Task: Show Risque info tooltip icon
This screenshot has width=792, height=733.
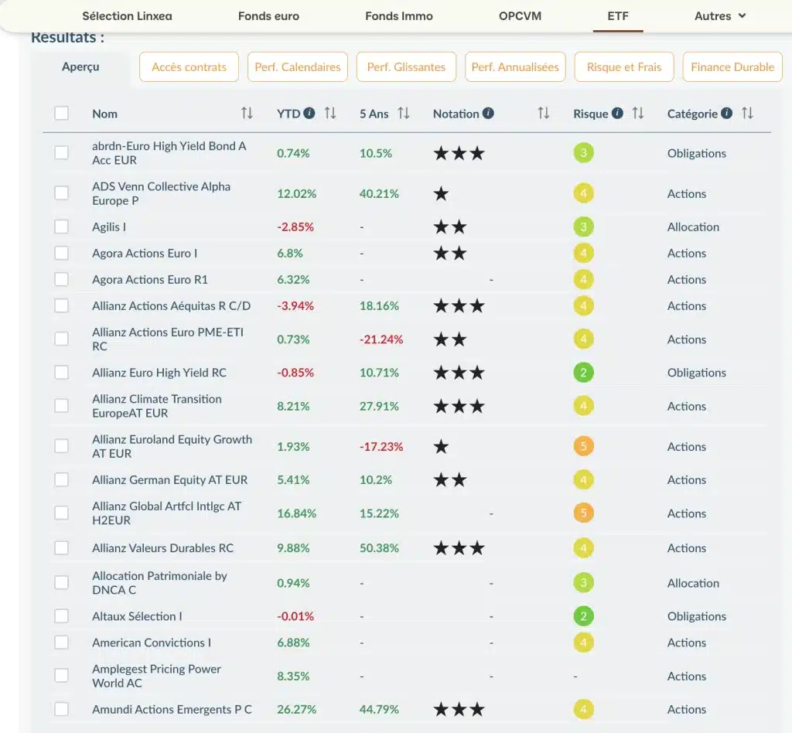Action: [617, 113]
